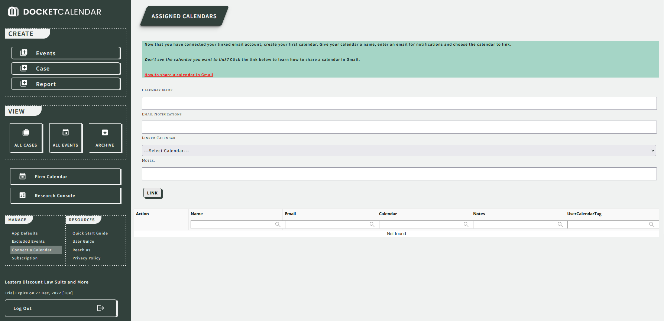
Task: Click the UserCalendarTag column filter box
Action: [x=613, y=225]
